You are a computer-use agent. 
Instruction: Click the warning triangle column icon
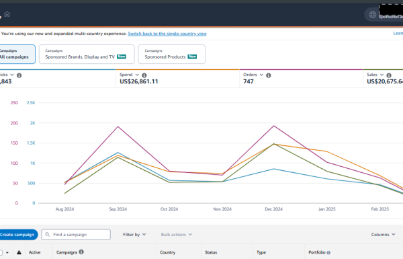19,252
